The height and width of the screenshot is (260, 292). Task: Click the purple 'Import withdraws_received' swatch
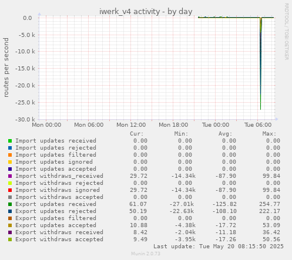click(10, 176)
